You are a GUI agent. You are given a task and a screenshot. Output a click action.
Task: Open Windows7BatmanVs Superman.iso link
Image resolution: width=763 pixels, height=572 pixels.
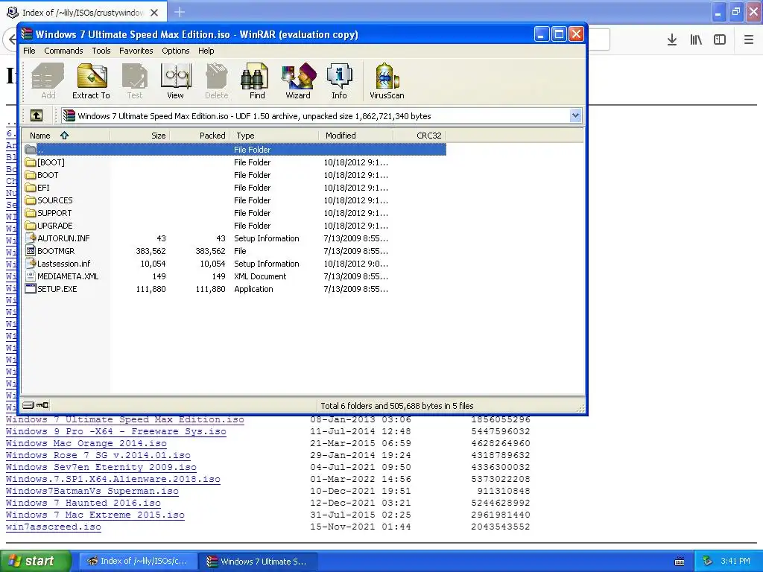92,492
